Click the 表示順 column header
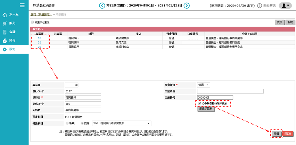 coord(40,34)
